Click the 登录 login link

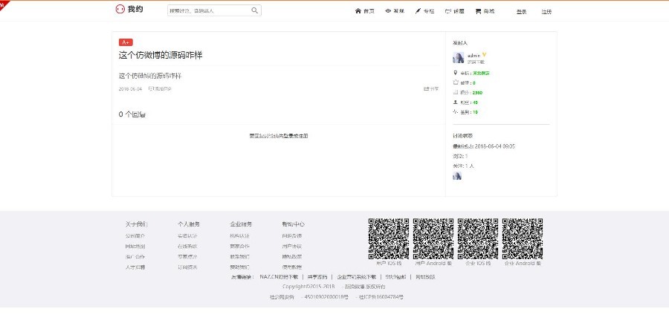coord(521,12)
